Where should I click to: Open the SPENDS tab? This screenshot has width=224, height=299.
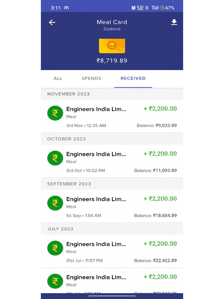(x=91, y=78)
